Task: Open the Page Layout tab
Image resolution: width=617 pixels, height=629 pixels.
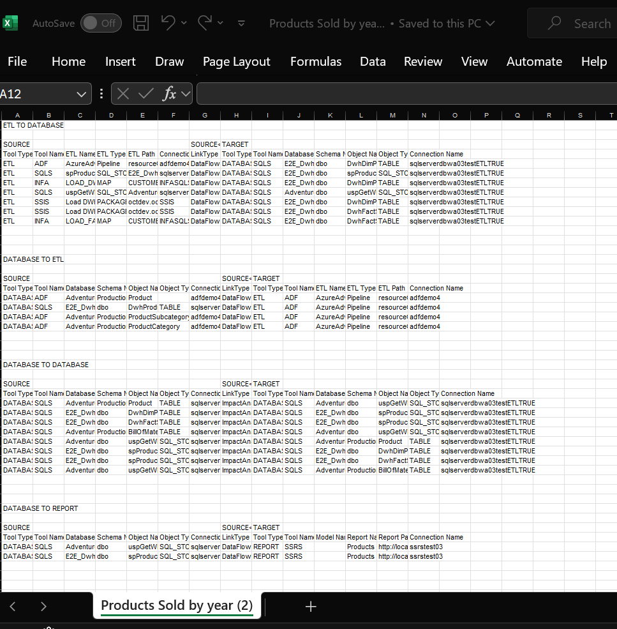Action: click(237, 62)
